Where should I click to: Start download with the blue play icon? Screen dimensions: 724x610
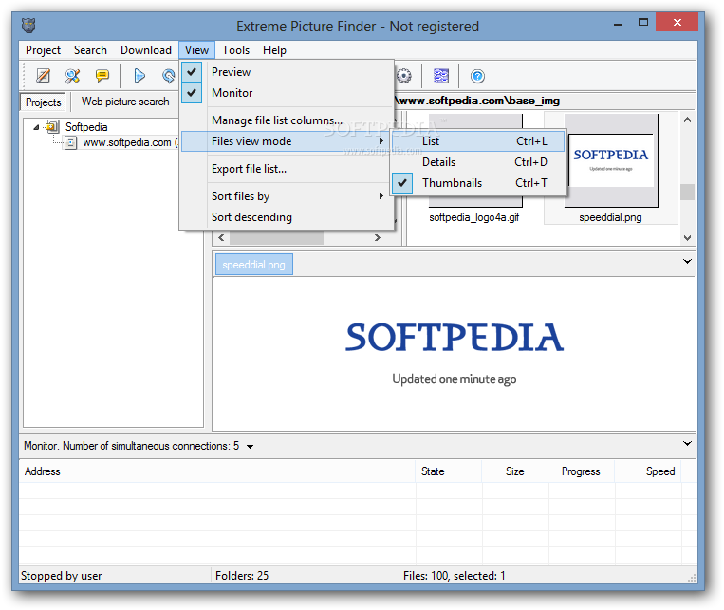point(139,75)
